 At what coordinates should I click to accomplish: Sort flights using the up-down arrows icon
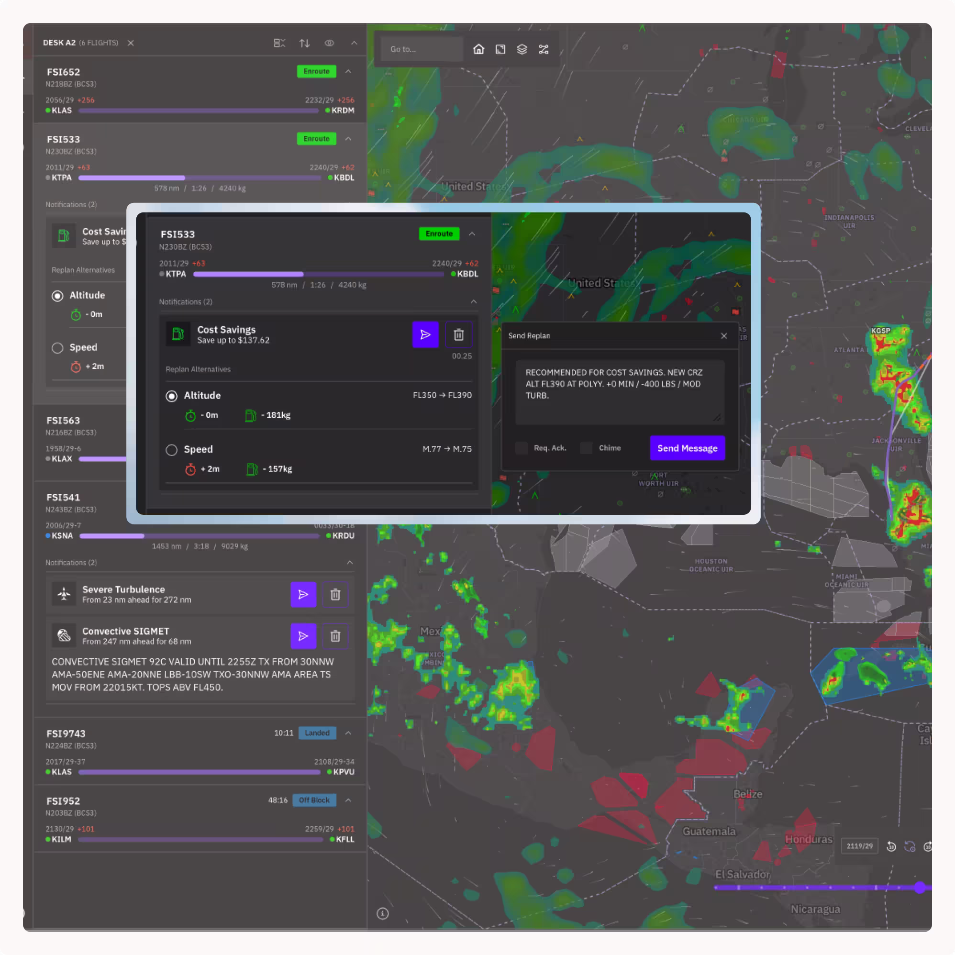tap(304, 43)
